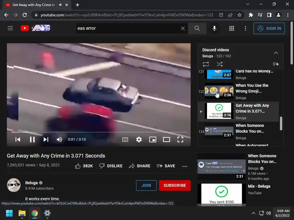
Task: Bookmark this tab with star
Action: [239, 15]
